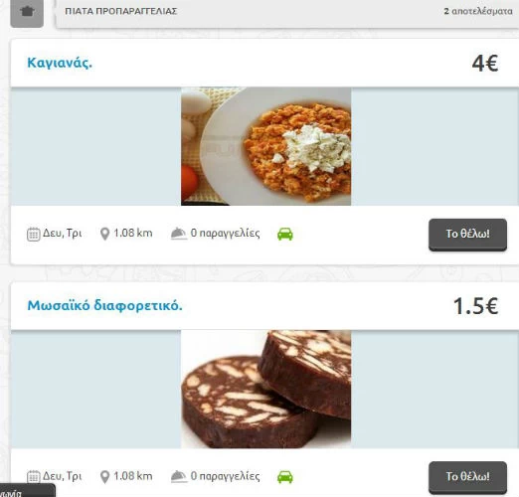Image resolution: width=519 pixels, height=497 pixels.
Task: Click location pin on Μωσαϊκό card
Action: click(x=104, y=477)
